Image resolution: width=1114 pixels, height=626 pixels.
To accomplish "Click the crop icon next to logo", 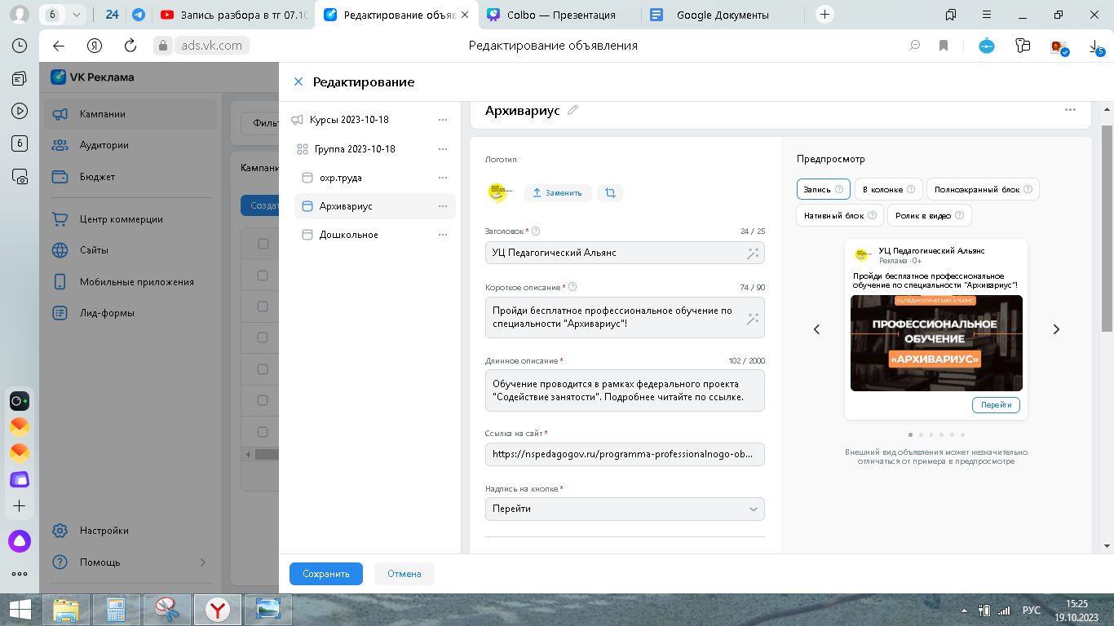I will point(610,193).
